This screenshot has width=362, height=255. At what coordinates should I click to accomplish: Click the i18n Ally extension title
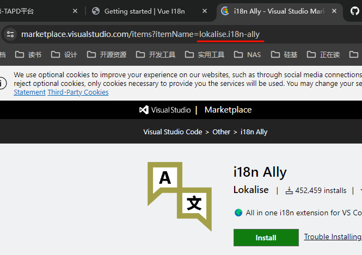pos(260,172)
